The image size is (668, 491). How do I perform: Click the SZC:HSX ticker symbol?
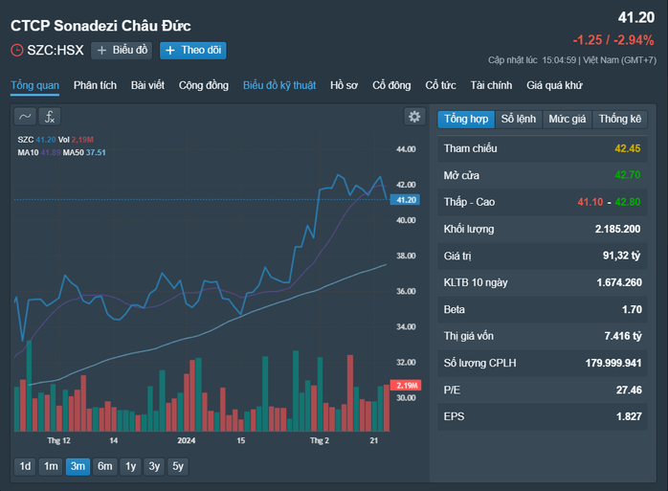[x=56, y=51]
